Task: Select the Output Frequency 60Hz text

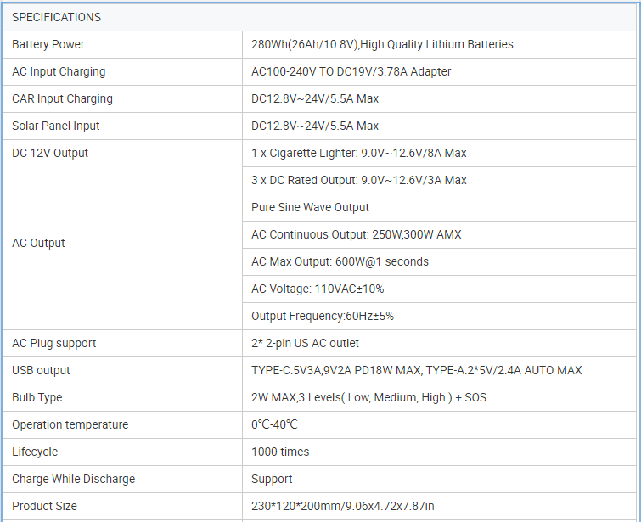Action: click(x=322, y=316)
